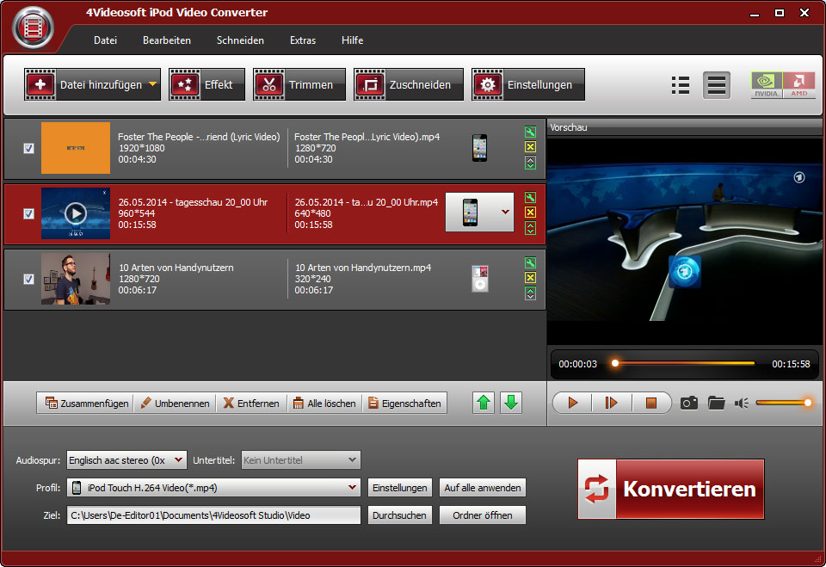Open the Extras menu

(x=303, y=40)
